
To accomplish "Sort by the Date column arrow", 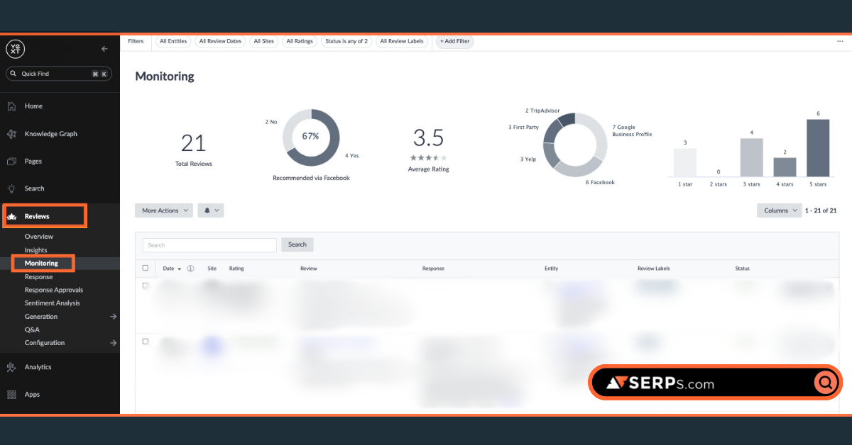I will [180, 269].
